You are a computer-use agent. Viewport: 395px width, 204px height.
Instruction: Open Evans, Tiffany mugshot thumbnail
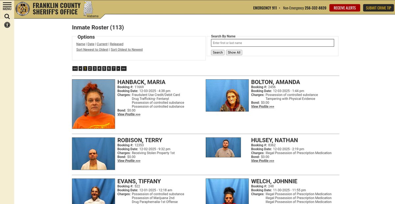click(x=93, y=191)
